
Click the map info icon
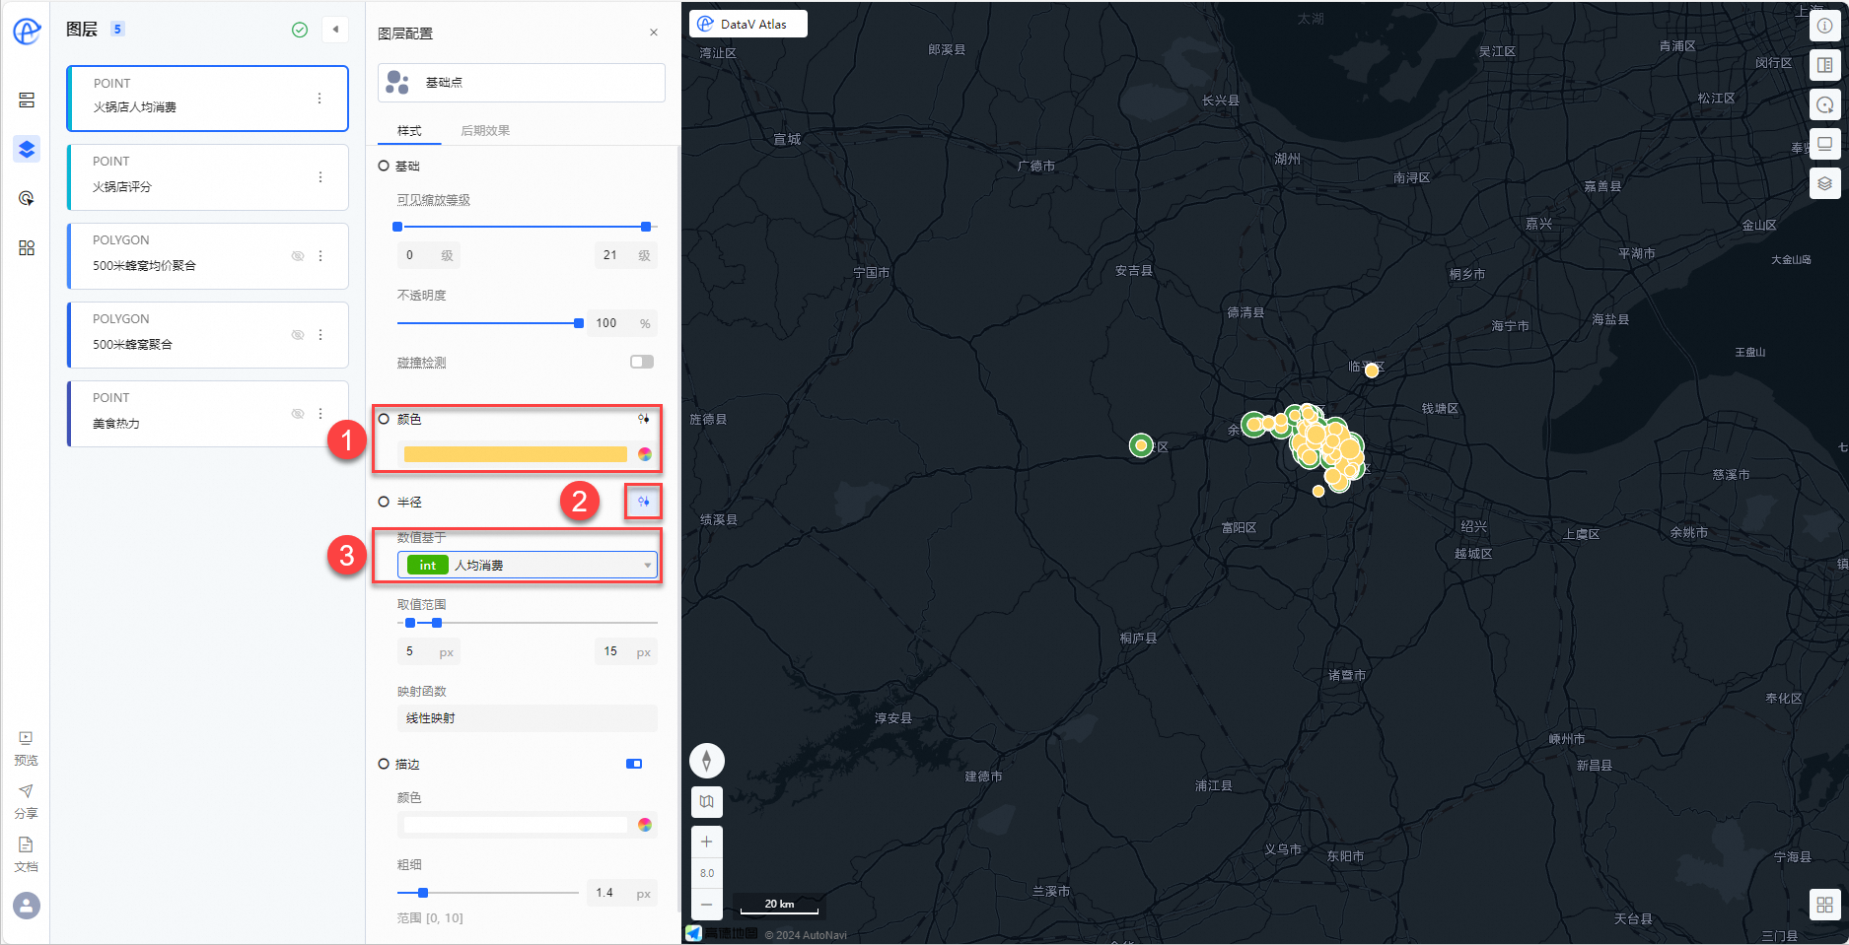[1825, 26]
